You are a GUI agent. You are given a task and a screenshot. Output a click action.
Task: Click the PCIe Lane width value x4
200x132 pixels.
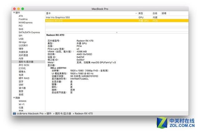pos(78,49)
